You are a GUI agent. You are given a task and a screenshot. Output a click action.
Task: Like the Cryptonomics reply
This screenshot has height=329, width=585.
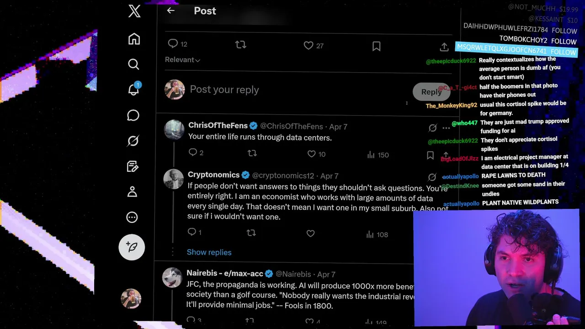[x=311, y=233]
